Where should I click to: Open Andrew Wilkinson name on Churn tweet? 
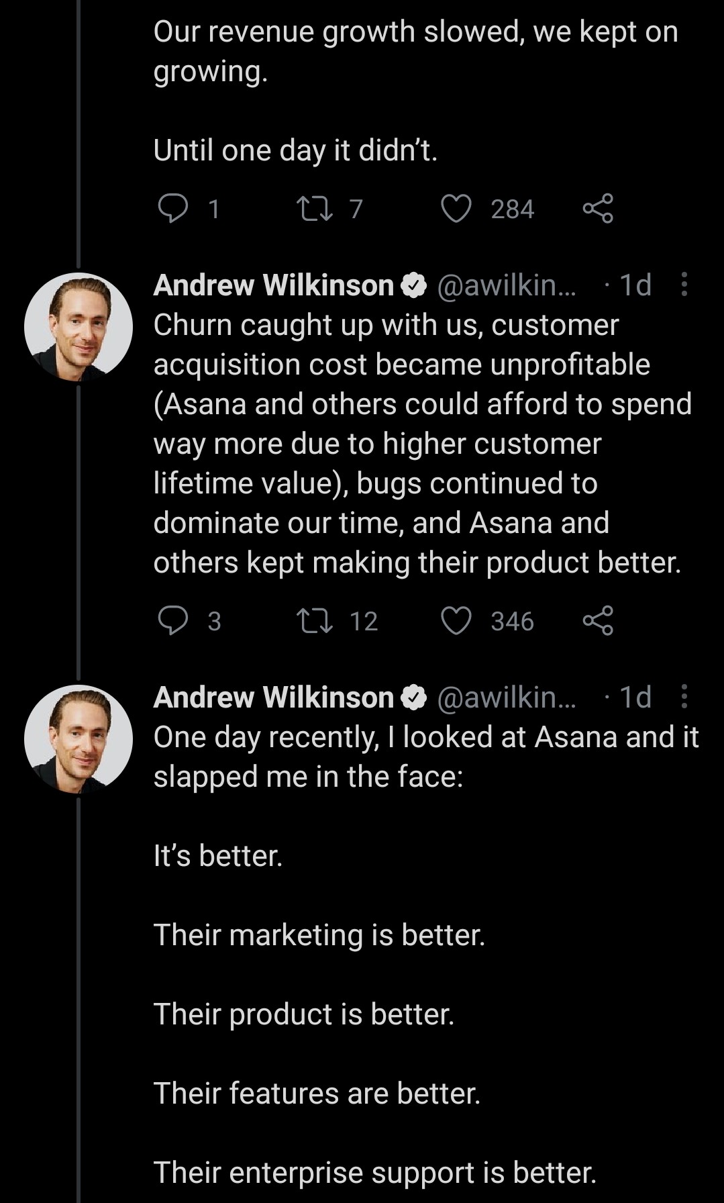pyautogui.click(x=273, y=285)
